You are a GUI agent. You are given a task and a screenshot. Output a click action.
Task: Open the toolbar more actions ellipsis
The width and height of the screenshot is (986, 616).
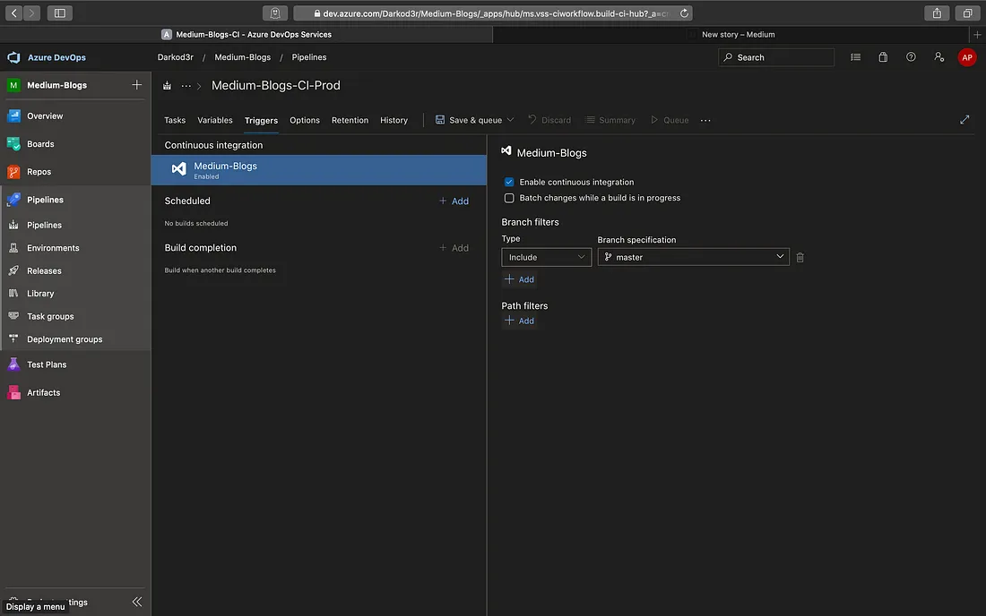(705, 120)
